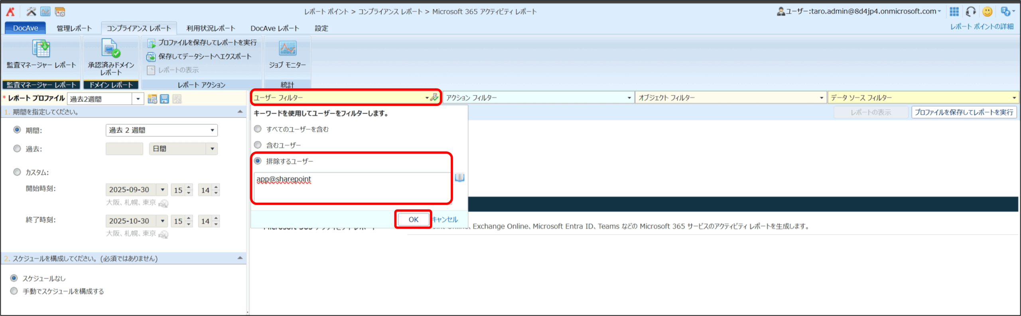Open the app launcher grid icon
Image resolution: width=1021 pixels, height=316 pixels.
click(x=954, y=12)
